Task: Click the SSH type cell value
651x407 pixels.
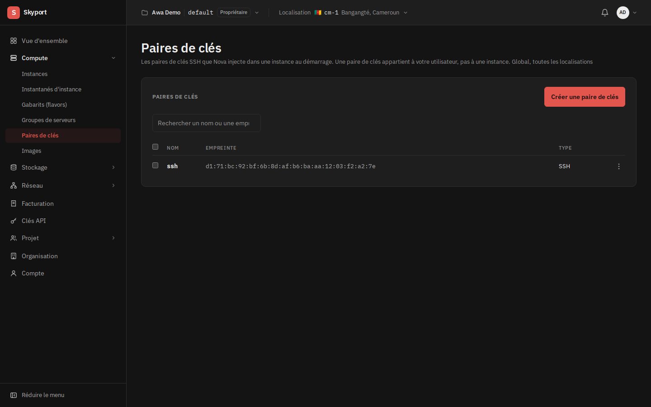Action: (564, 166)
